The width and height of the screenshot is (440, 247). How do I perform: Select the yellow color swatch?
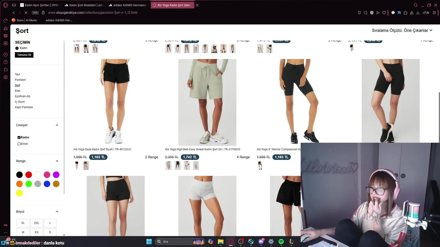(20, 193)
